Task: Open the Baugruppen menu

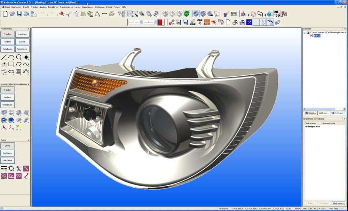Action: (88, 7)
